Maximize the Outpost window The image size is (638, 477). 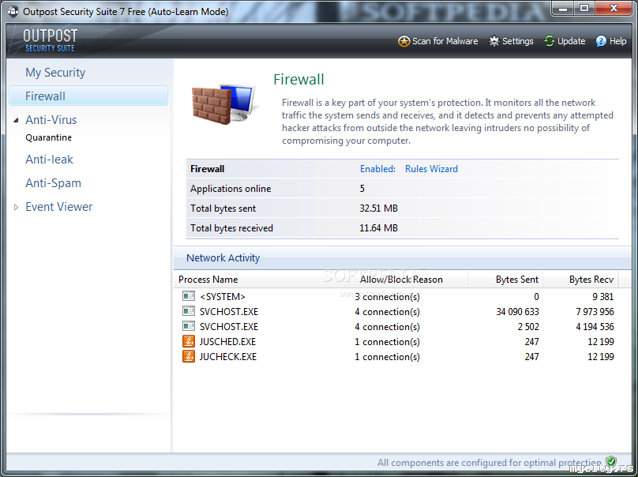[584, 8]
